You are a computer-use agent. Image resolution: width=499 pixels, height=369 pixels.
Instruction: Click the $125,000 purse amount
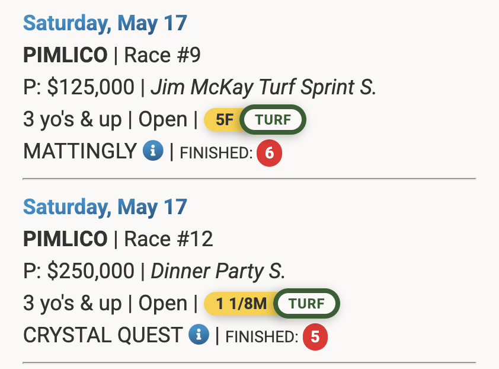(91, 87)
